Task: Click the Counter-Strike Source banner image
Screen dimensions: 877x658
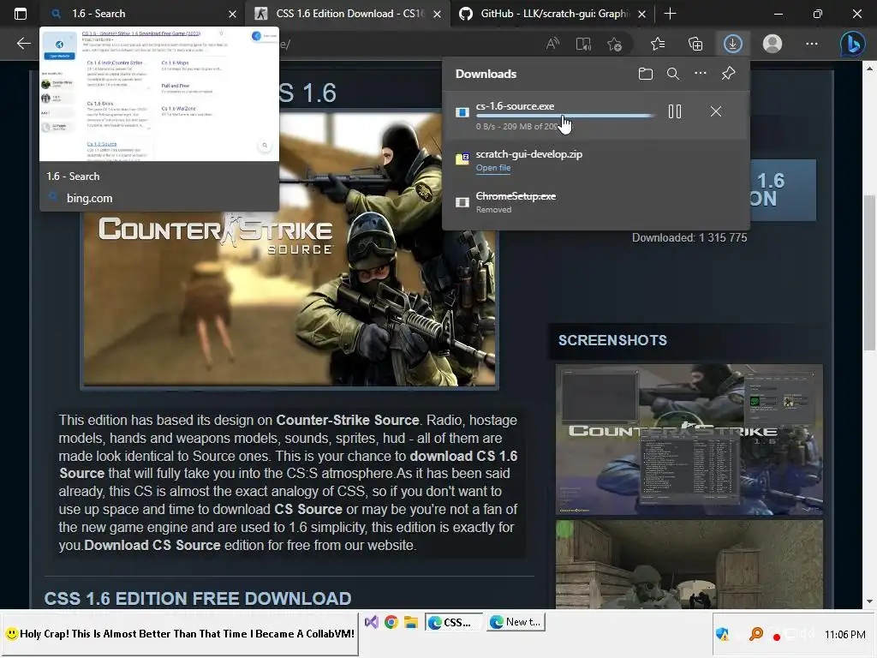Action: 289,248
